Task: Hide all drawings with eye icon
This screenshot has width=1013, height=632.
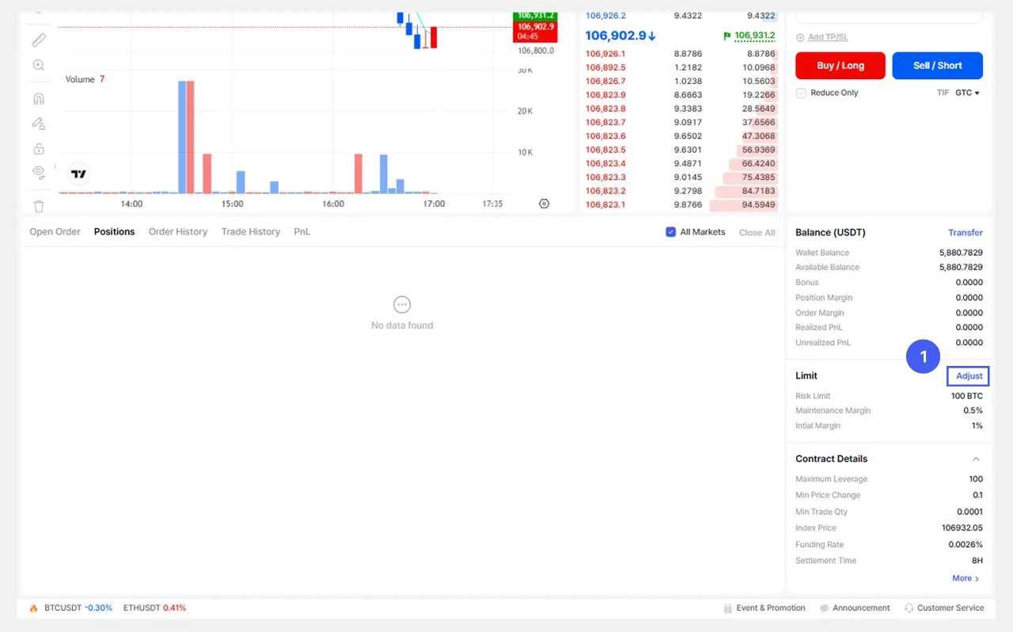Action: 38,172
